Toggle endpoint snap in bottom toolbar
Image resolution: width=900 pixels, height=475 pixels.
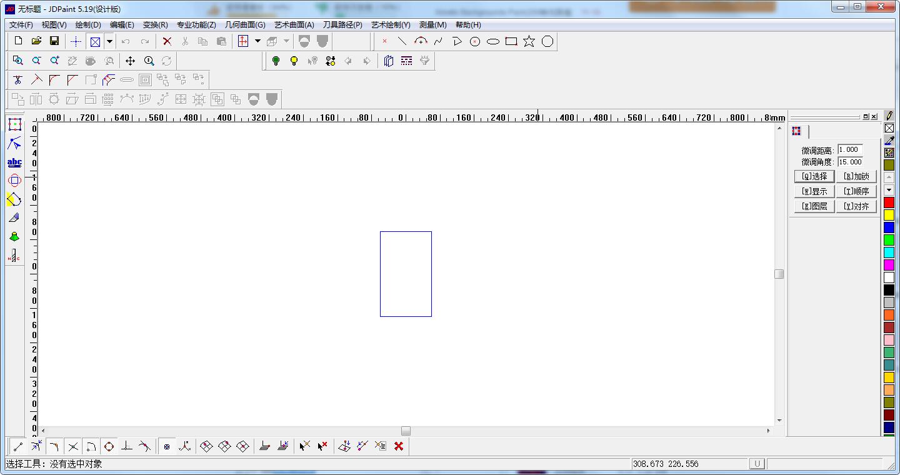pos(18,446)
